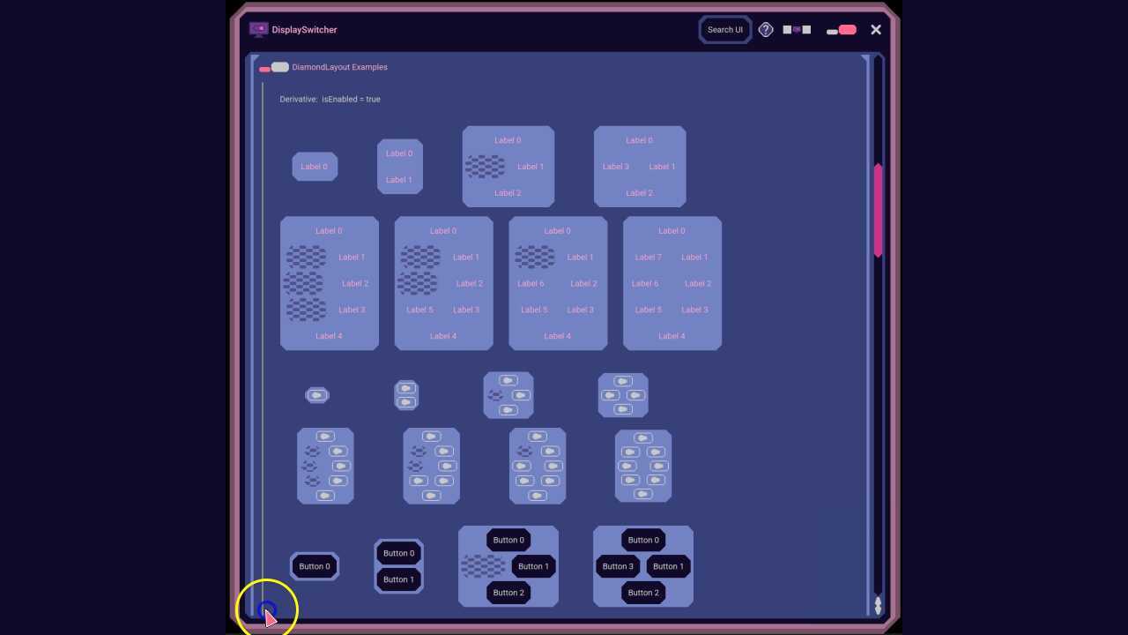This screenshot has width=1128, height=635.
Task: Click the bottom icon in the seven-icon diamond group
Action: click(x=537, y=496)
